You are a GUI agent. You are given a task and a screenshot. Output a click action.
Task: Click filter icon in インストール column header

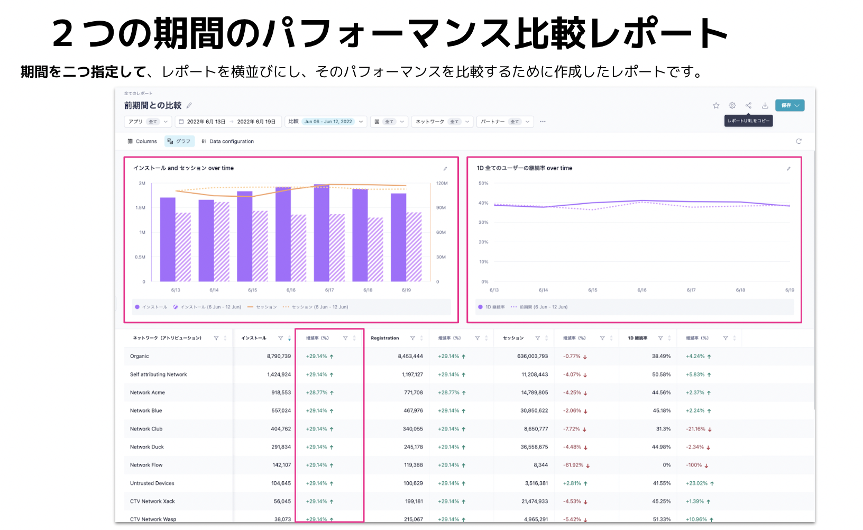pos(280,338)
